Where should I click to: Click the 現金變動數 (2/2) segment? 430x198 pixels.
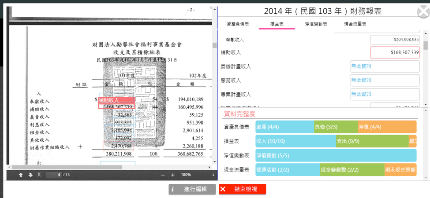pos(352,169)
